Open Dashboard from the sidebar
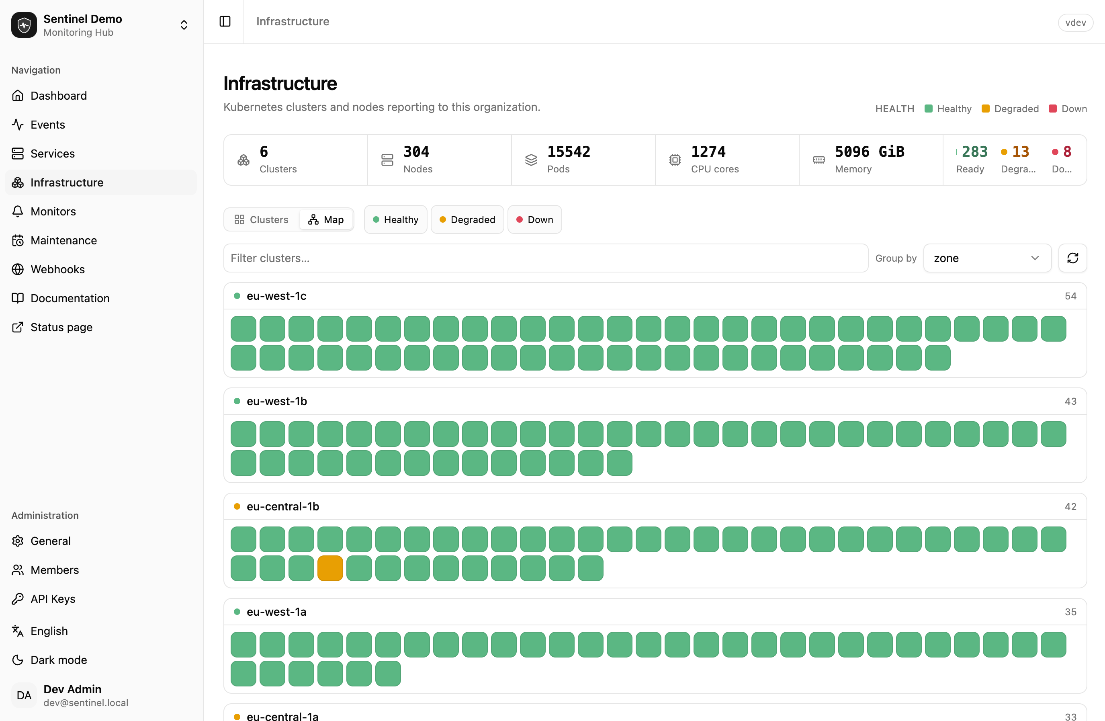 pos(101,96)
